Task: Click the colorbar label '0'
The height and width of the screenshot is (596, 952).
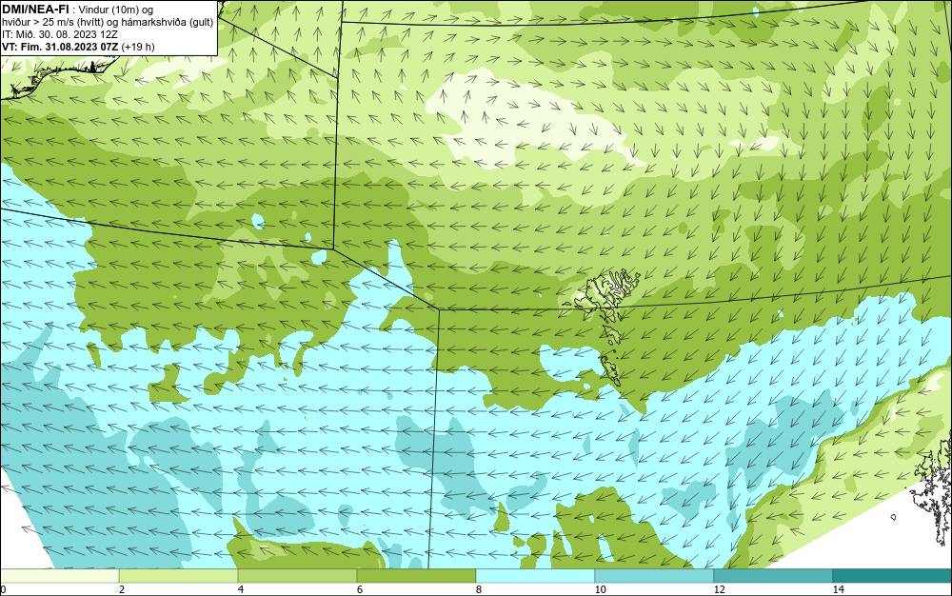Action: tap(3, 590)
